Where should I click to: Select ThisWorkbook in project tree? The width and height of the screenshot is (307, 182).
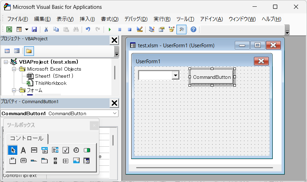[51, 83]
